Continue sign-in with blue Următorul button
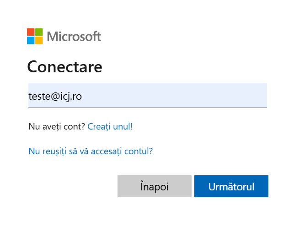Image resolution: width=294 pixels, height=227 pixels. click(231, 186)
